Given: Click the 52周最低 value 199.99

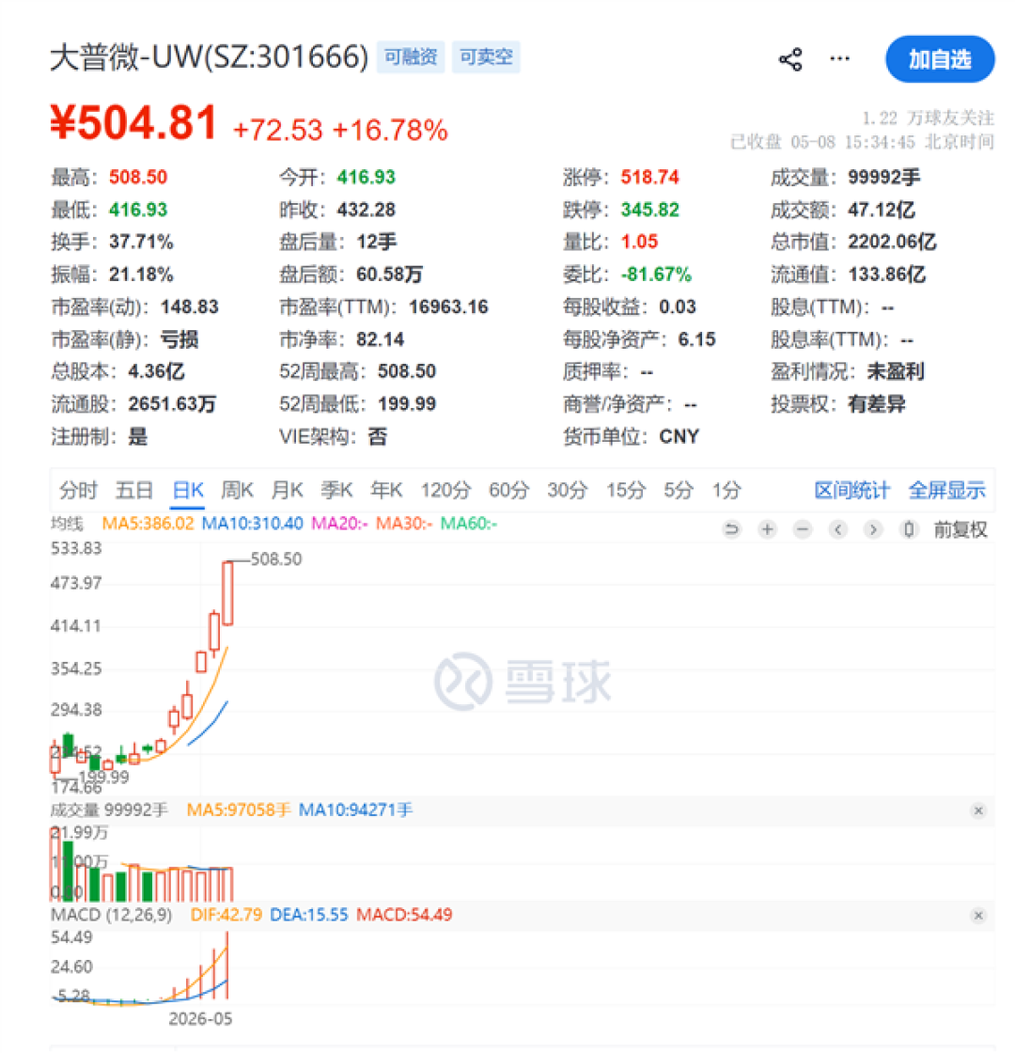Looking at the screenshot, I should click(407, 404).
